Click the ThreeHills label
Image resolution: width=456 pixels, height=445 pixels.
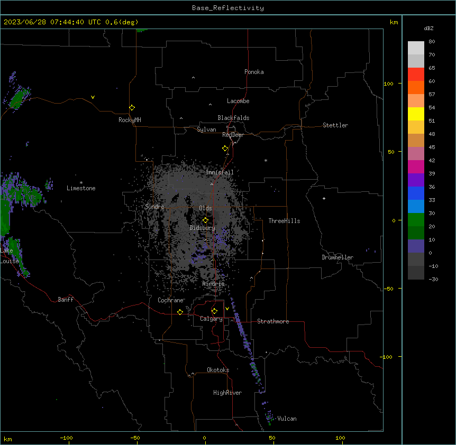(284, 221)
